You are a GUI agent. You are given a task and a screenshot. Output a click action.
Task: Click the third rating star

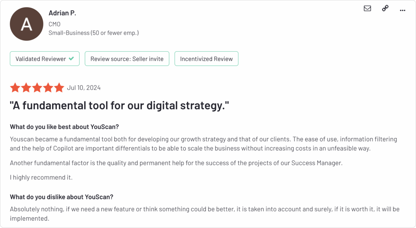[x=37, y=88]
